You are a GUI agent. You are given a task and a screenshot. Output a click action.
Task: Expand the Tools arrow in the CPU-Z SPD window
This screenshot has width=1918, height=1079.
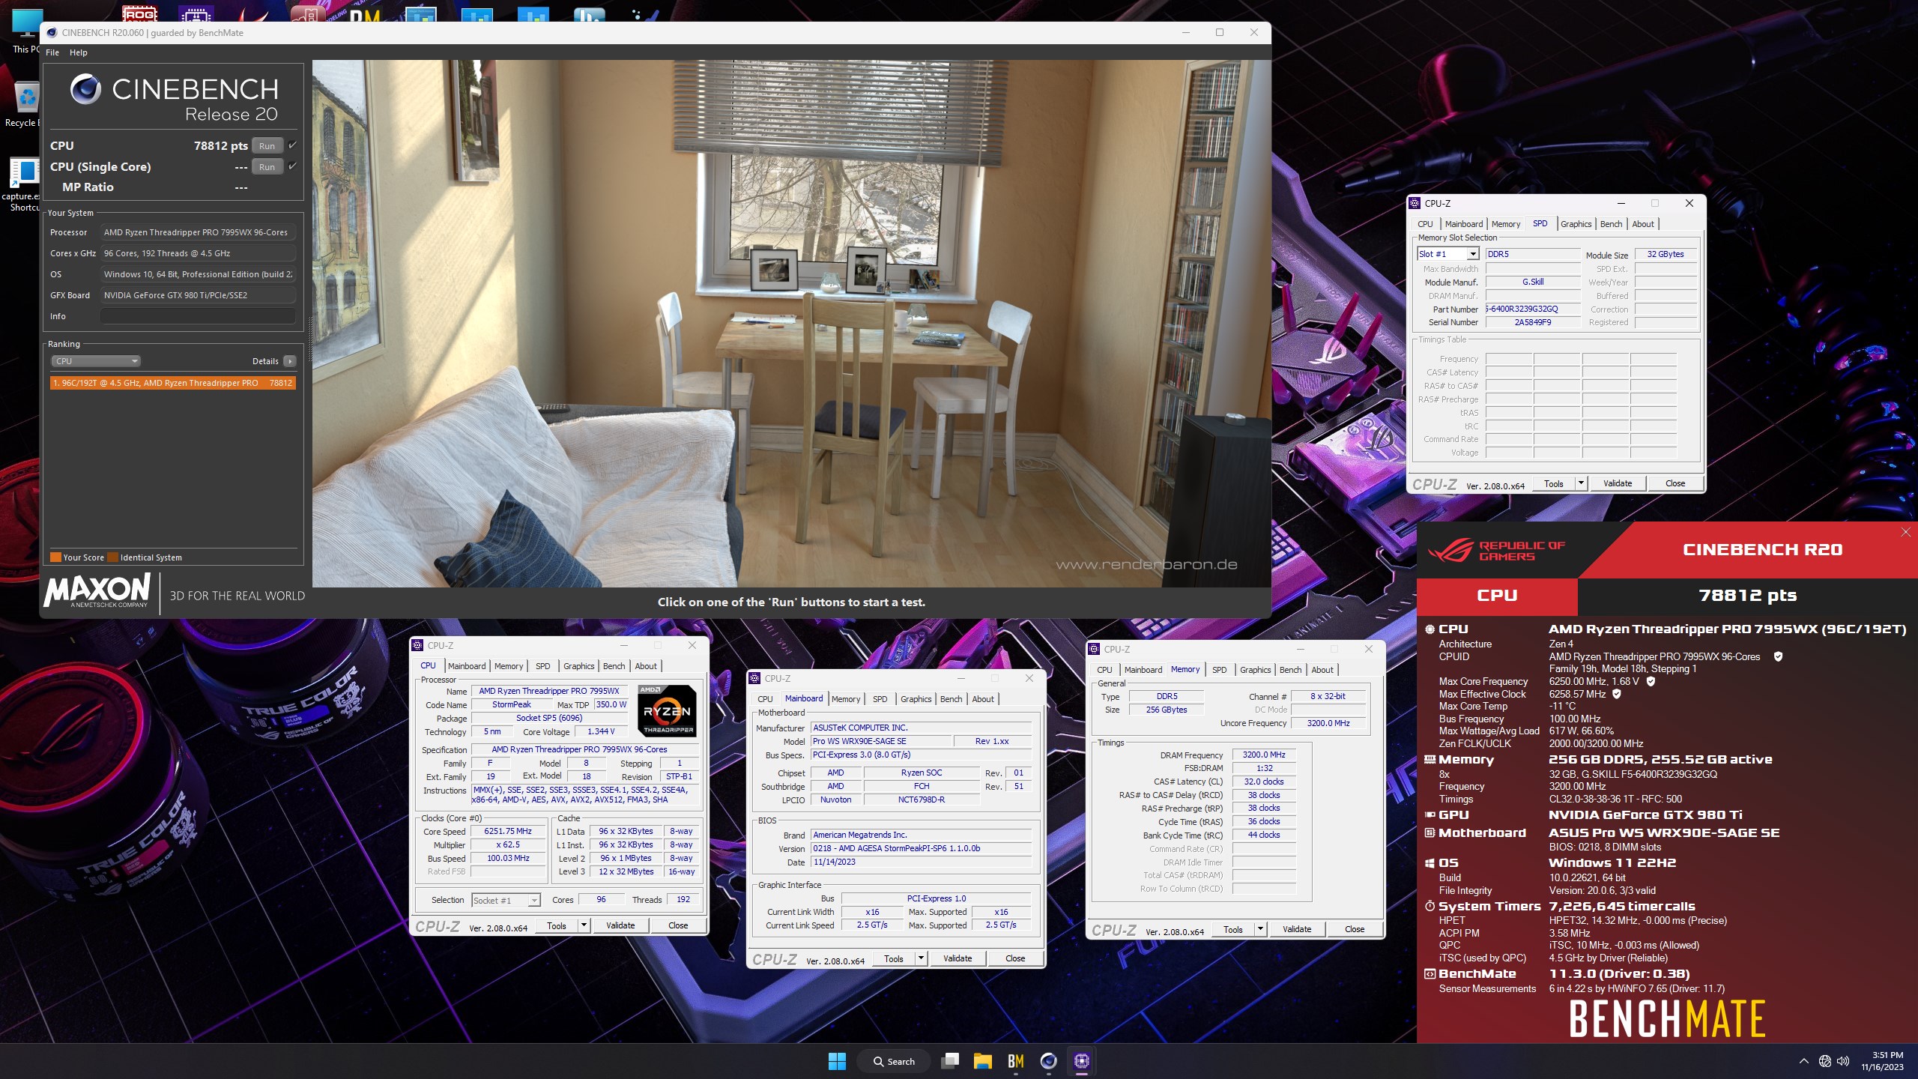coord(1581,483)
